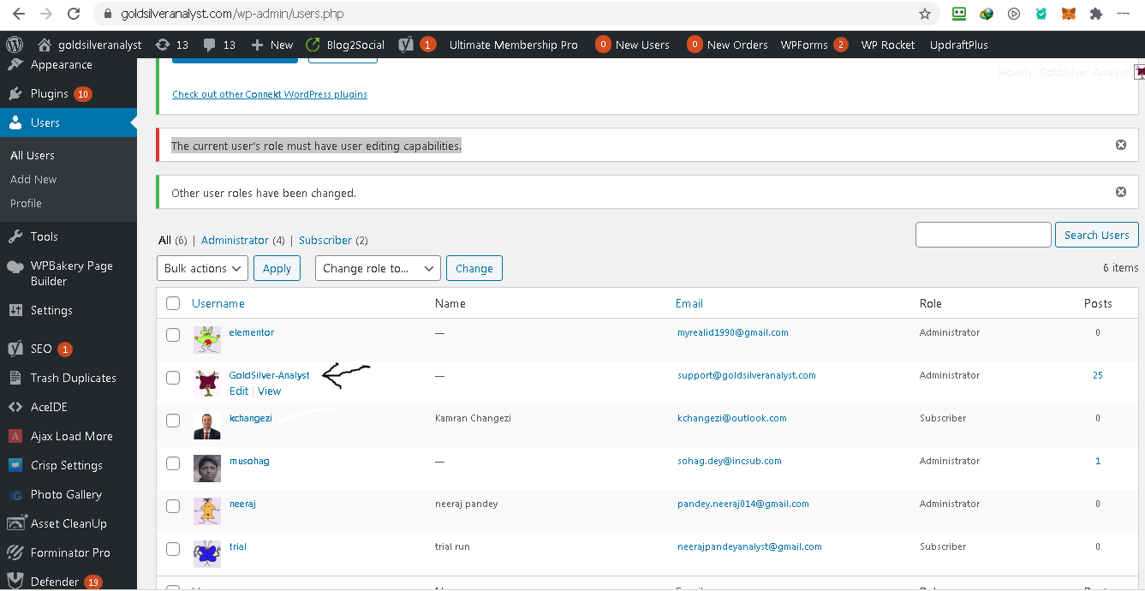Image resolution: width=1145 pixels, height=591 pixels.
Task: Check the box for GoldSilver-Analyst
Action: (173, 378)
